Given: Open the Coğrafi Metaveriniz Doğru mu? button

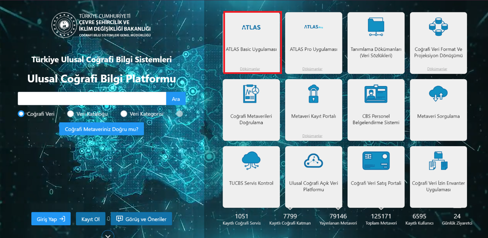Looking at the screenshot, I should click(x=101, y=129).
